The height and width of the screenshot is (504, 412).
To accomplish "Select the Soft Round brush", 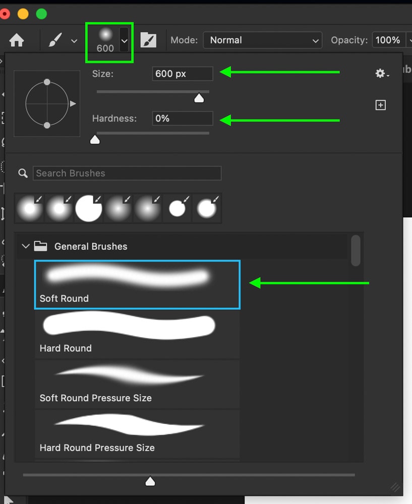I will click(137, 284).
